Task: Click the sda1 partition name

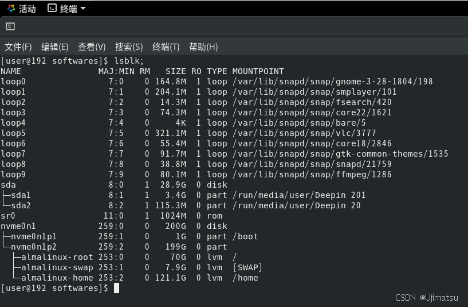Action: tap(21, 195)
